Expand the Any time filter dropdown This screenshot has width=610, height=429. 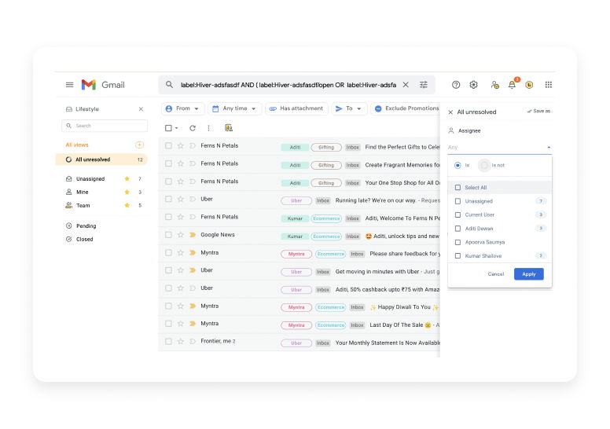234,108
